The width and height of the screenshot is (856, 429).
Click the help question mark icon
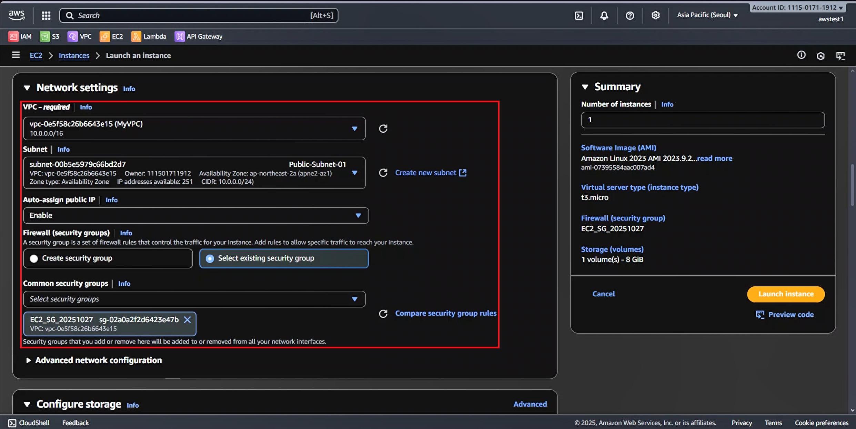pos(630,16)
